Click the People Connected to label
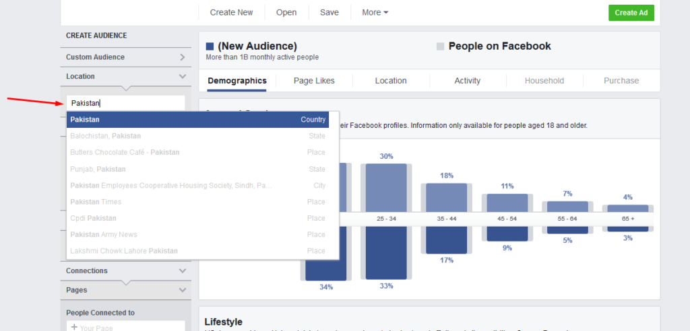Viewport: 690px width, 331px height. pos(100,313)
